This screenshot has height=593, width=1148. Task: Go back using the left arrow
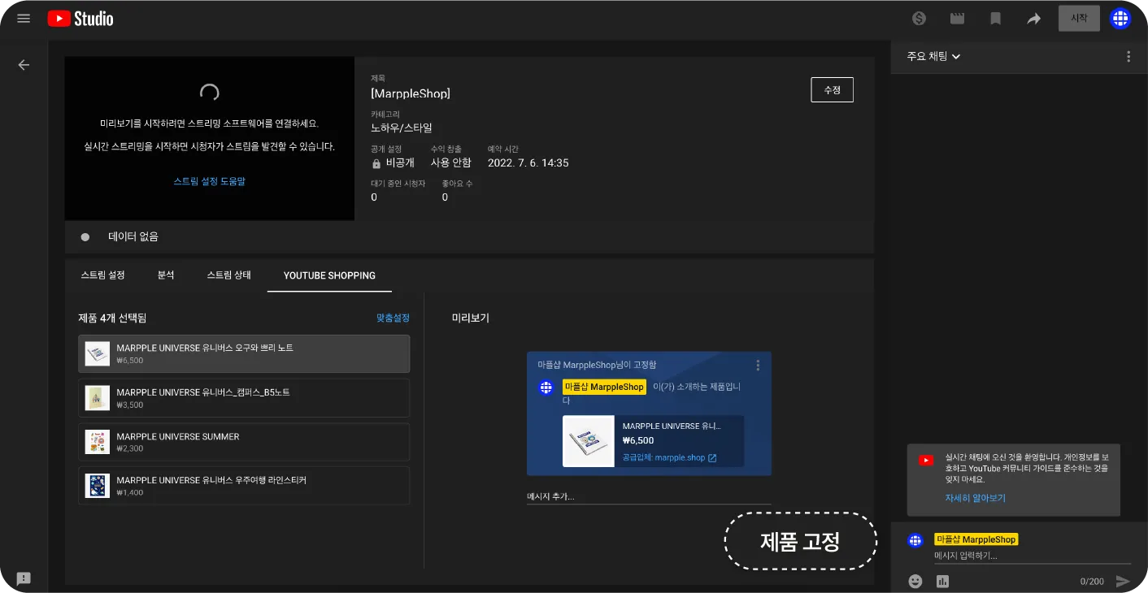click(x=24, y=65)
